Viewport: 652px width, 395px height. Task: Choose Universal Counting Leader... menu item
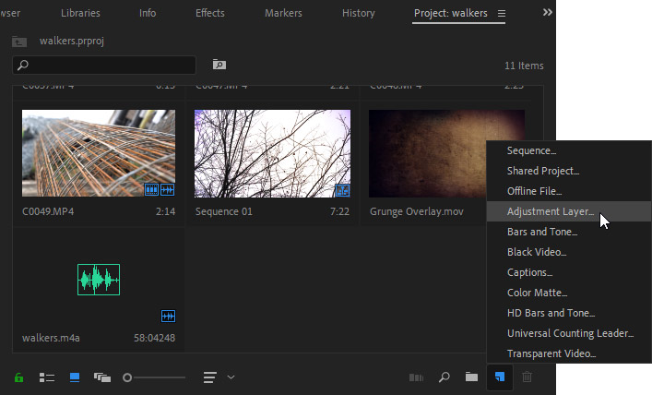(x=569, y=333)
